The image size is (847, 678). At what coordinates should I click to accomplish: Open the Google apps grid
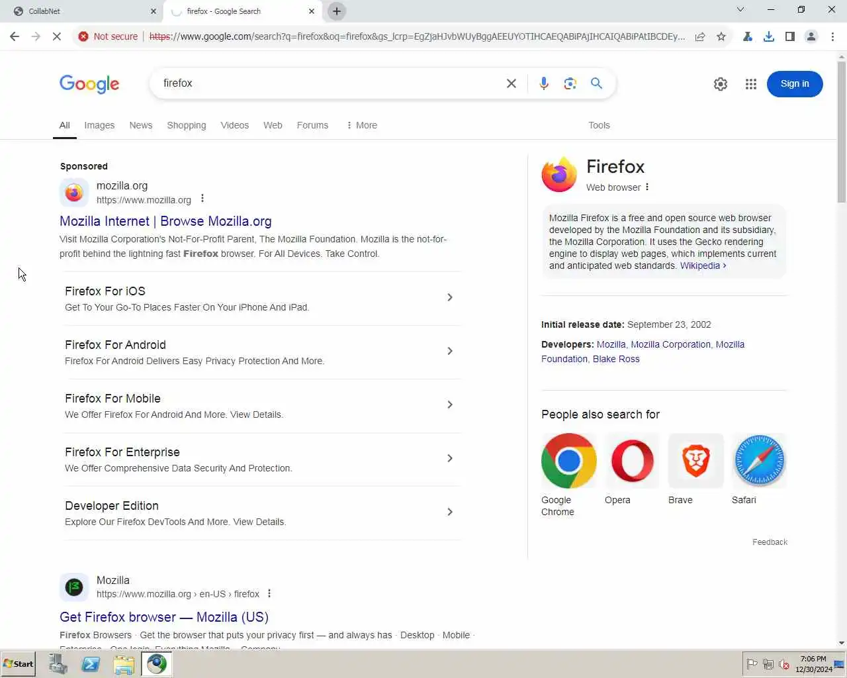click(751, 84)
